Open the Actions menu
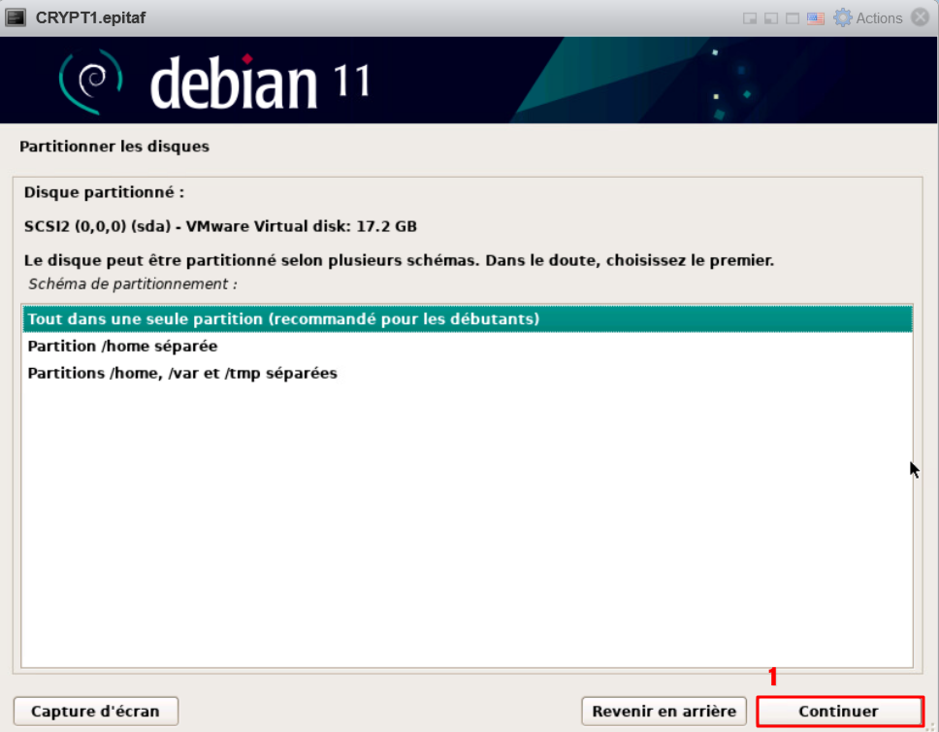Image resolution: width=939 pixels, height=732 pixels. pyautogui.click(x=879, y=18)
